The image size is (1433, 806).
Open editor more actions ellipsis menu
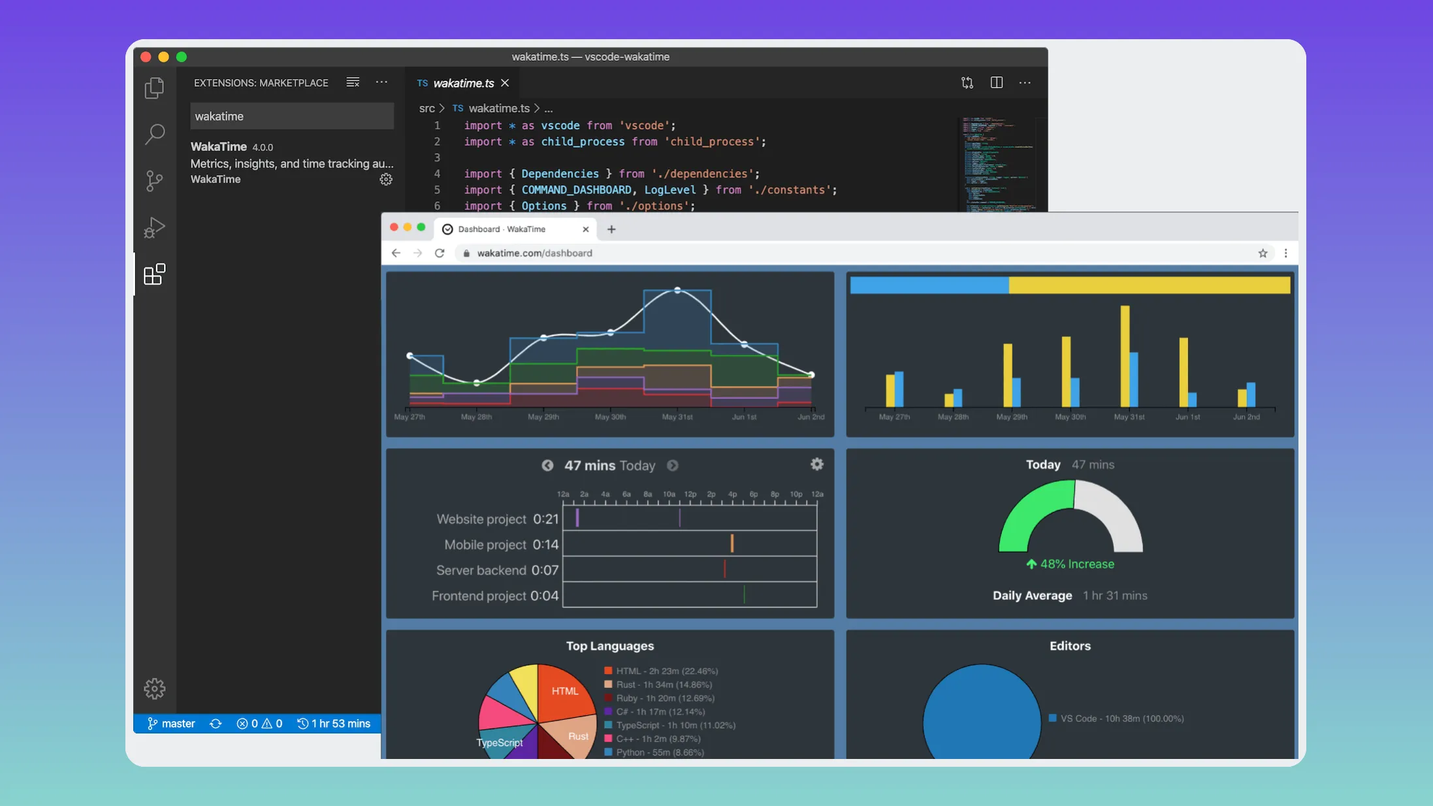[x=1025, y=83]
